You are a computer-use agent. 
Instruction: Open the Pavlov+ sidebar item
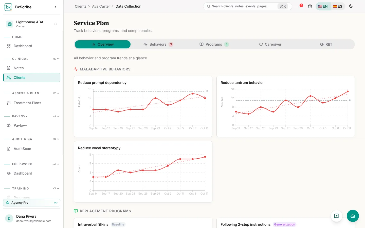click(32, 125)
